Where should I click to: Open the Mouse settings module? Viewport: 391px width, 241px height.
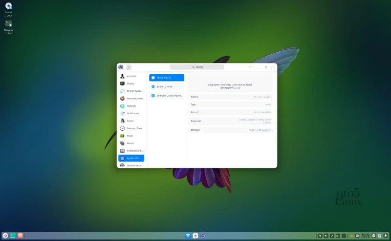point(131,143)
